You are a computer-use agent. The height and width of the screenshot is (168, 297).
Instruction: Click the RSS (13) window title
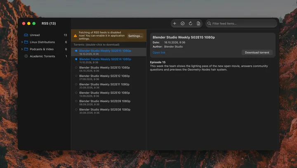(x=49, y=23)
